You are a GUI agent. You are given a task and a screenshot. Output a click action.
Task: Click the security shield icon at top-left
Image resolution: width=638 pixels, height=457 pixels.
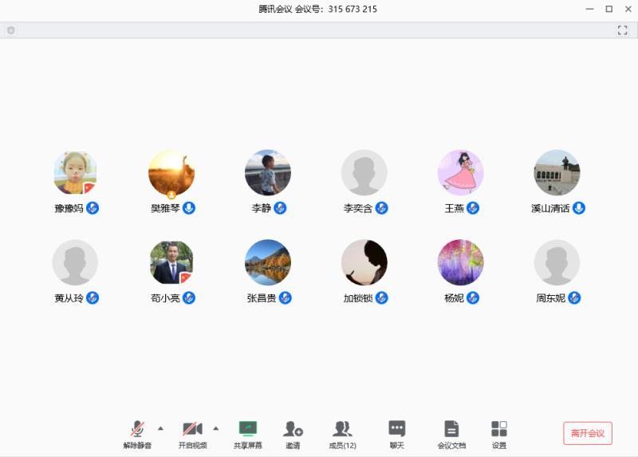[x=11, y=30]
